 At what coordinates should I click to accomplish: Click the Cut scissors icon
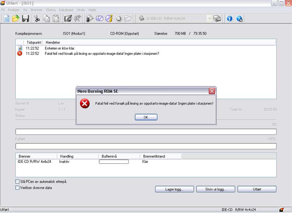pyautogui.click(x=37, y=18)
